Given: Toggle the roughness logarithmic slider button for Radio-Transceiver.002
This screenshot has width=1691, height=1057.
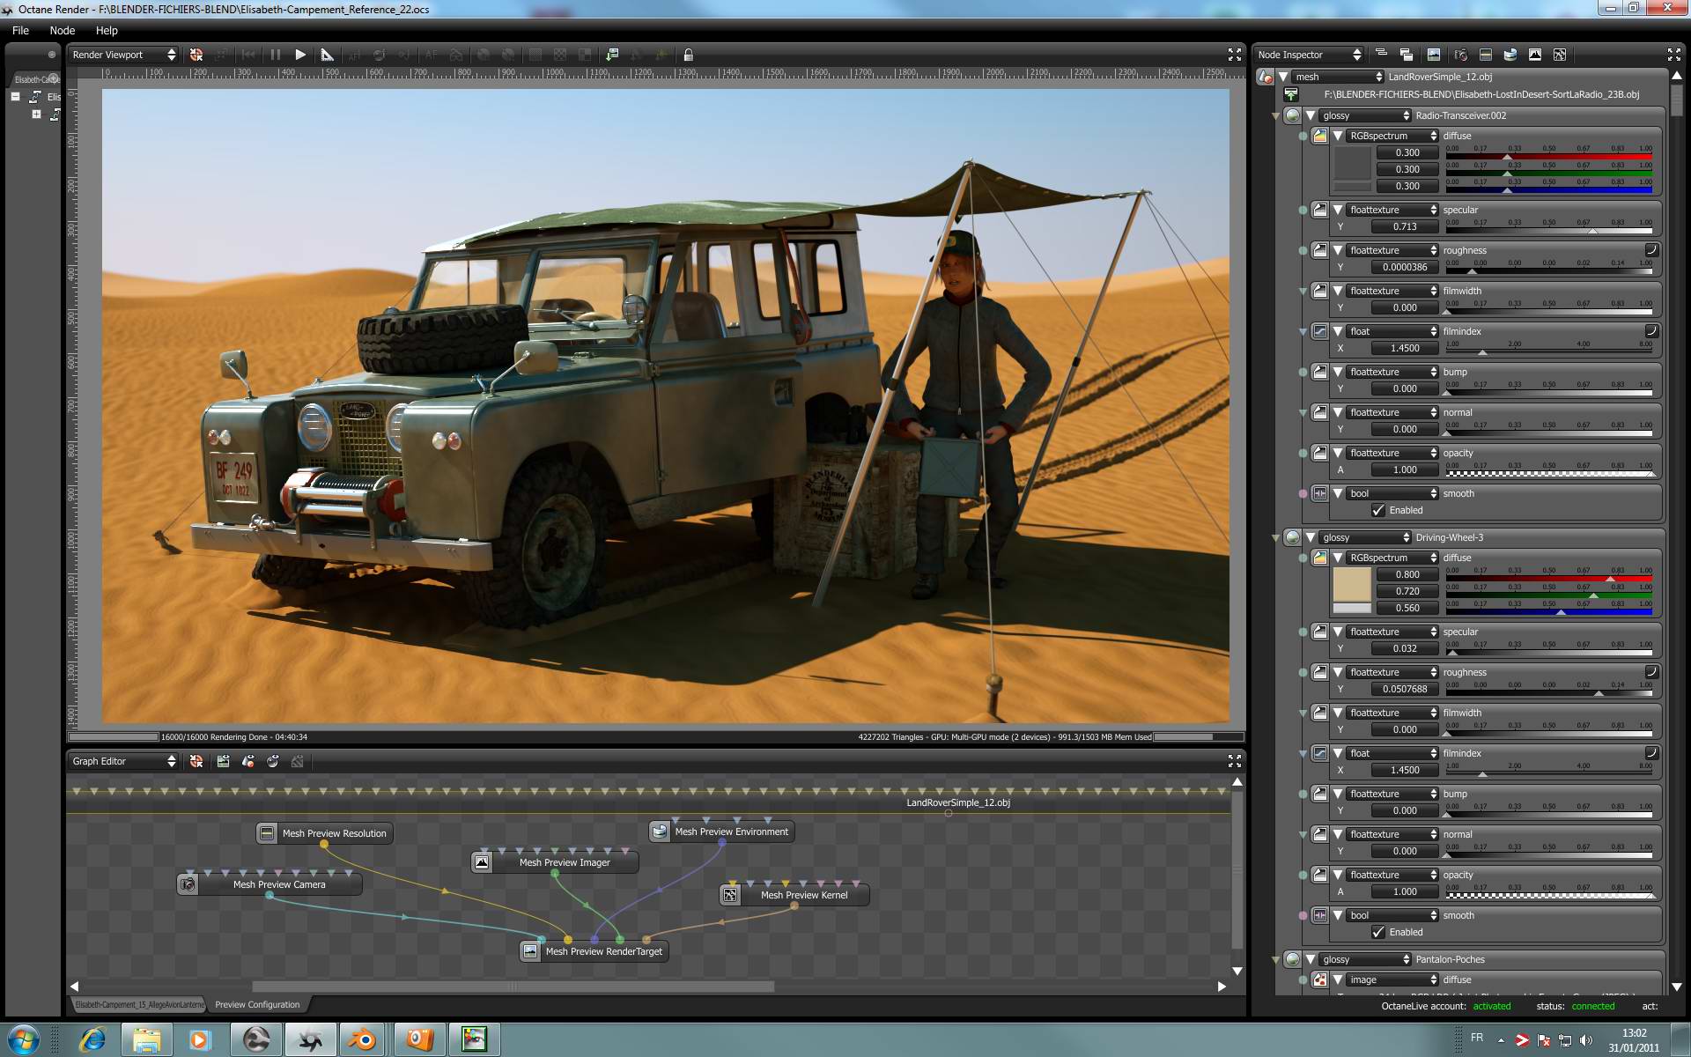Looking at the screenshot, I should coord(1651,250).
